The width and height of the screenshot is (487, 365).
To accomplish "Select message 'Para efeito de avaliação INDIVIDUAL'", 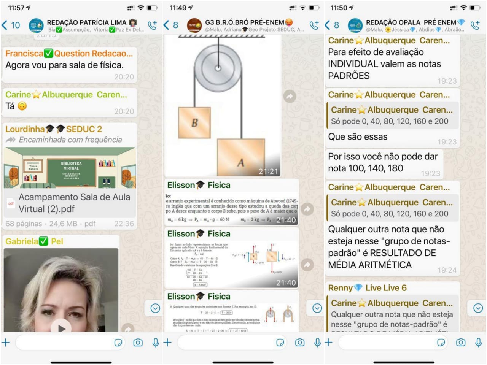I will 393,61.
